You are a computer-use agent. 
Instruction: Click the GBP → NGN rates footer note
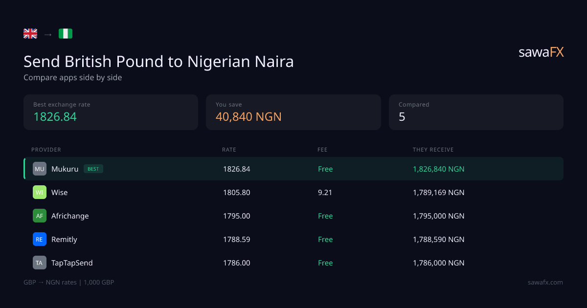69,282
